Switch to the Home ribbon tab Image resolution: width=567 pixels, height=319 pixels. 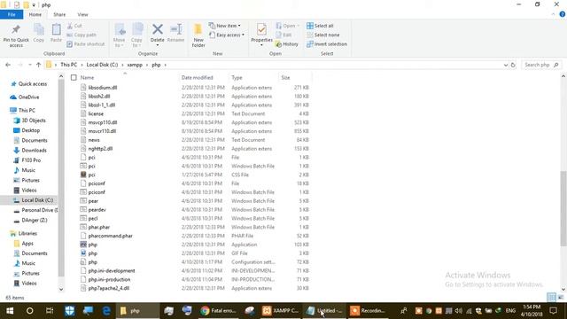tap(35, 14)
